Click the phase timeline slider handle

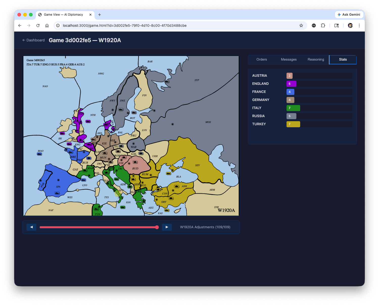(157, 227)
